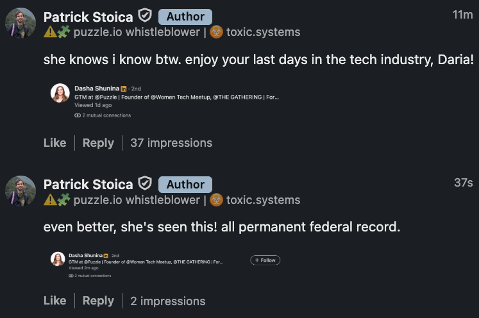Reply to the comment mentioning Daria

[x=98, y=143]
